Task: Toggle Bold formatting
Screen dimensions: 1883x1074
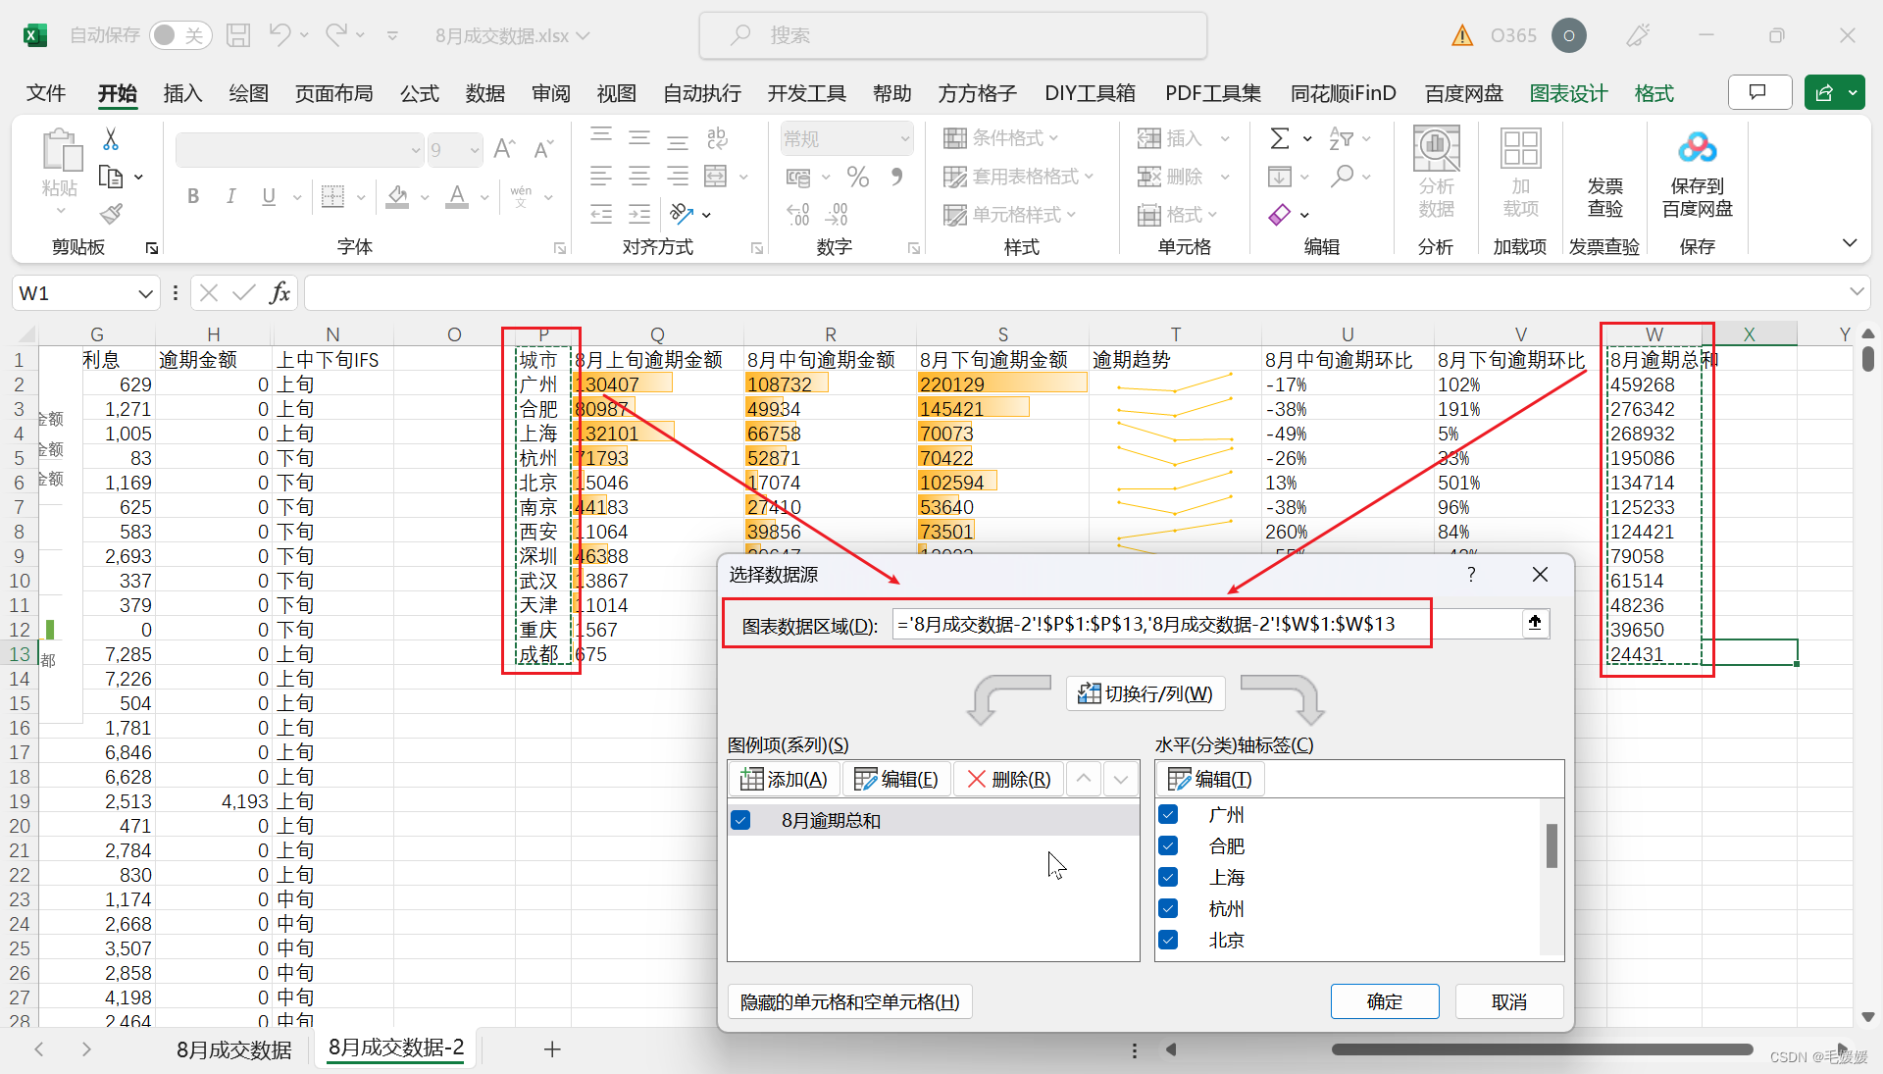Action: tap(193, 196)
